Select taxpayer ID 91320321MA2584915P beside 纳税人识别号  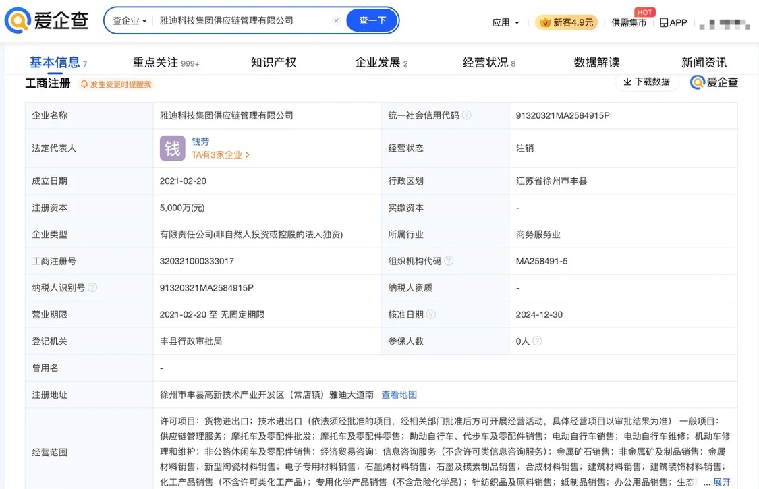[x=206, y=287]
